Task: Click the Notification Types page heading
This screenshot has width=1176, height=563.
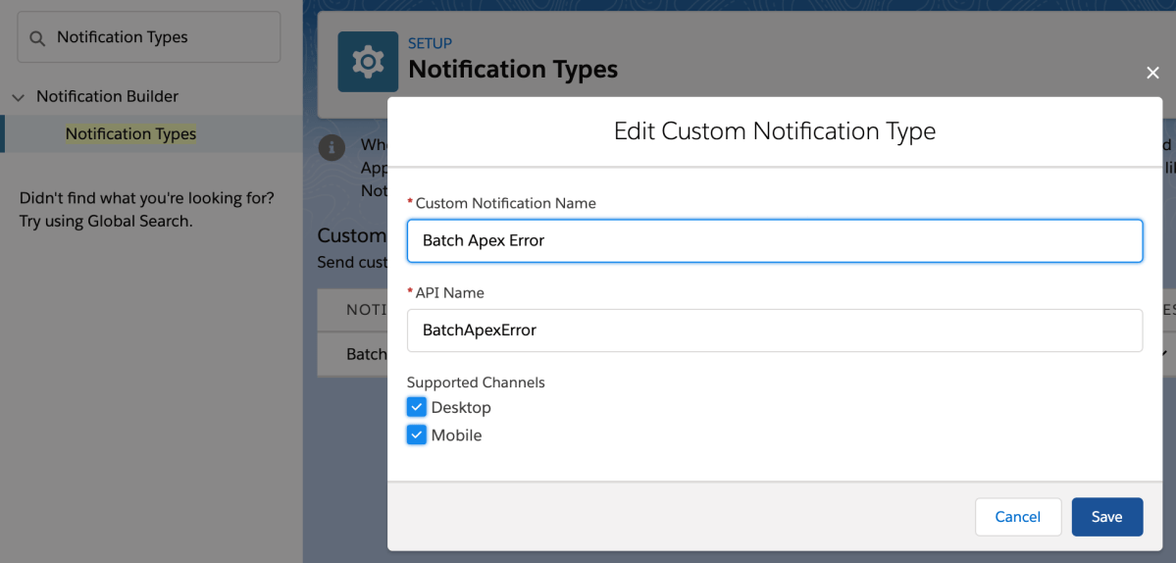Action: [x=513, y=70]
